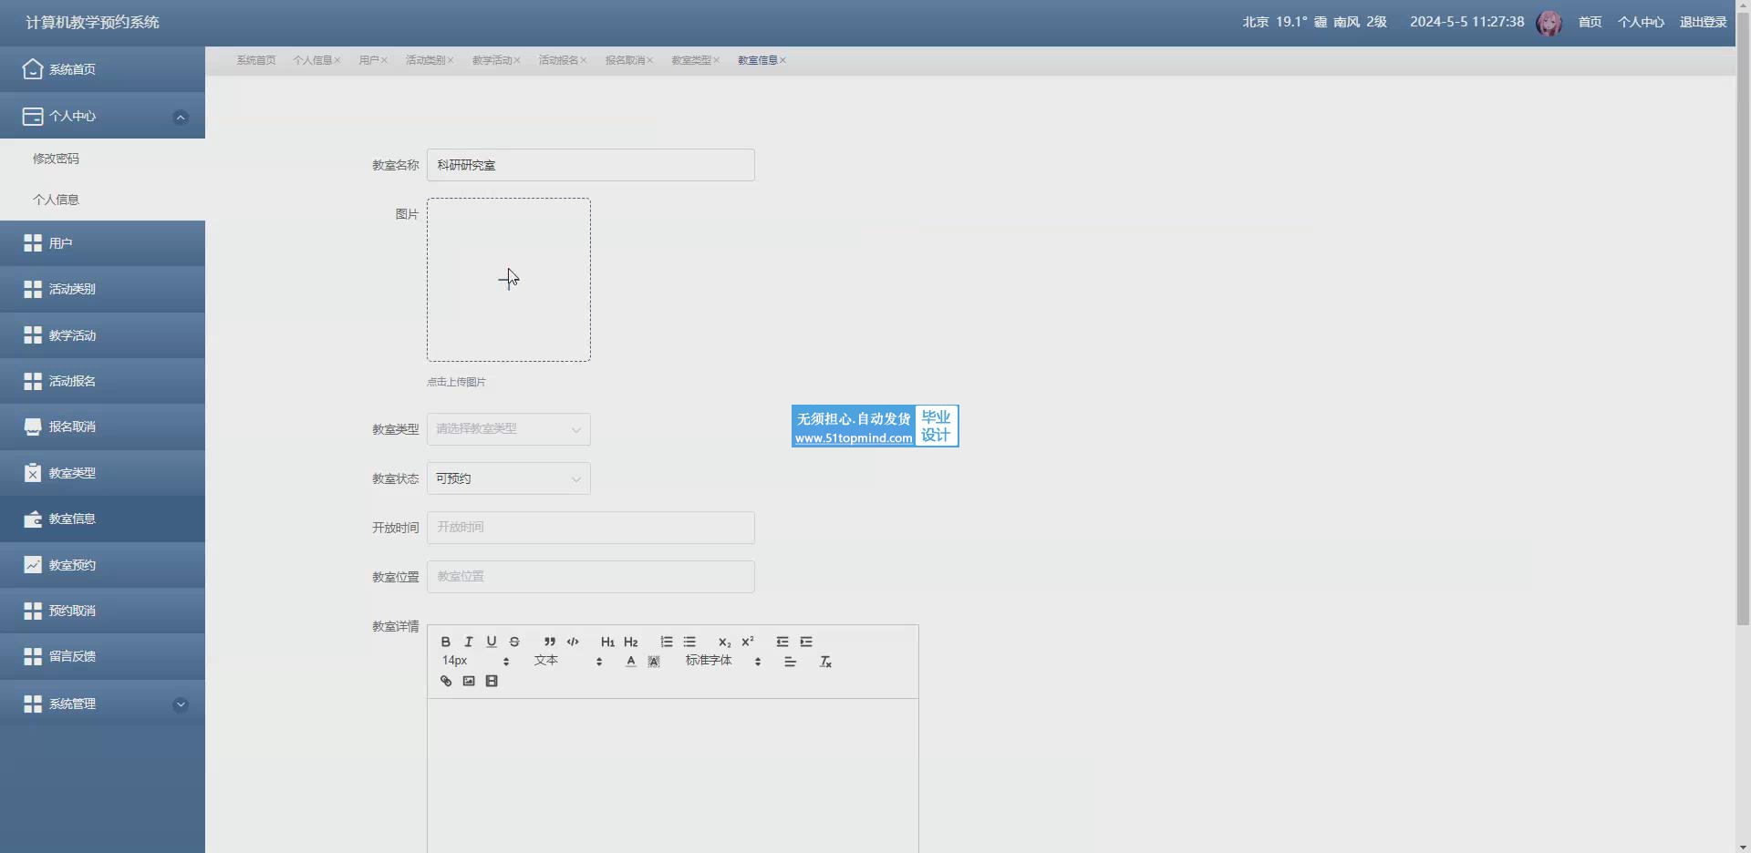Open 用户 in the sidebar
The image size is (1751, 853).
click(102, 243)
